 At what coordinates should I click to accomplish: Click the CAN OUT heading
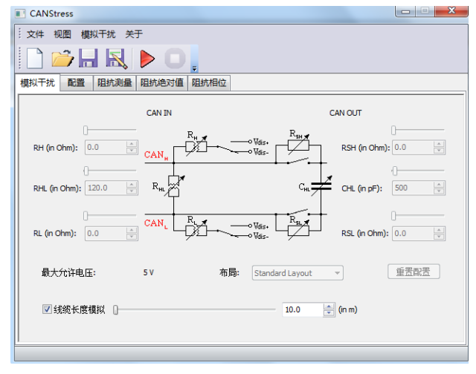345,113
